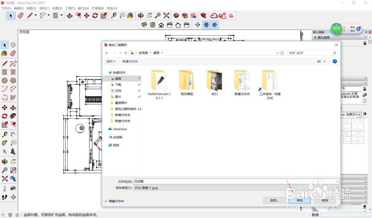
Task: Activate the Pan hand tool in top toolbar
Action: 149,16
